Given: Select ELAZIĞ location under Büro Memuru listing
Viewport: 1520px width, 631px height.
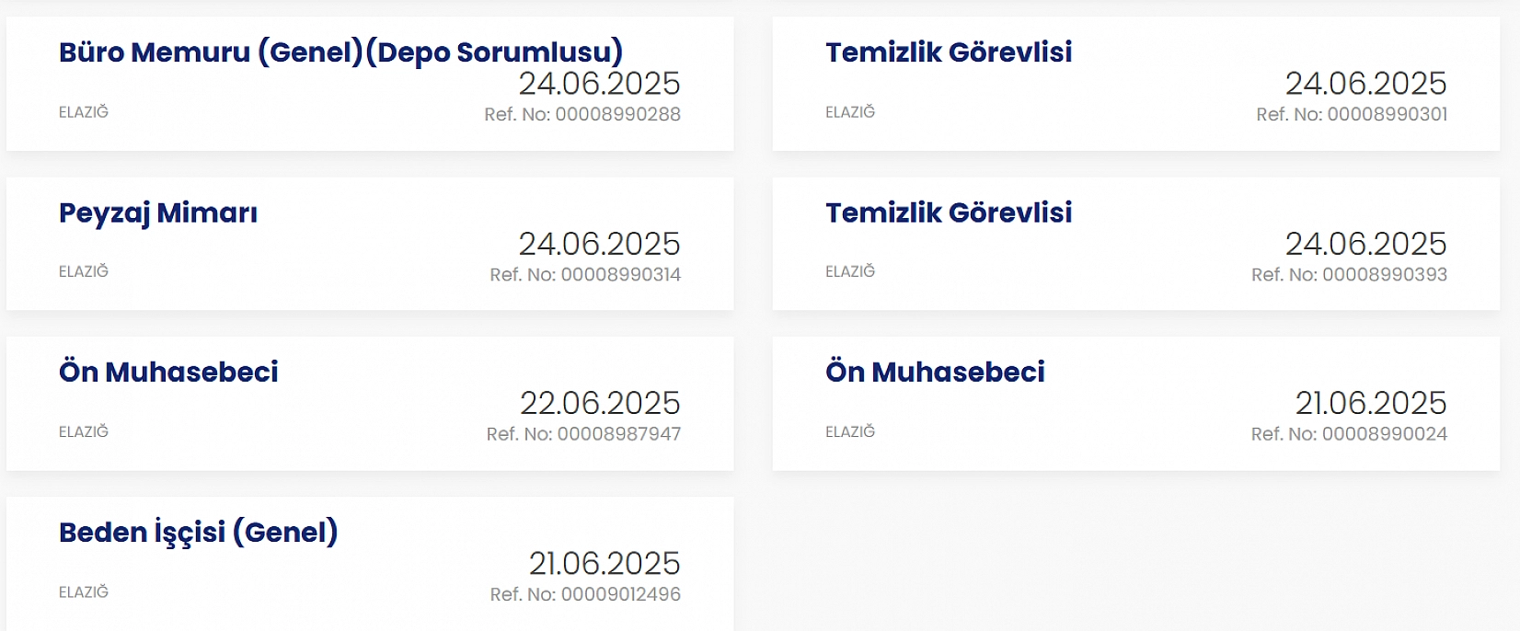Looking at the screenshot, I should (x=84, y=111).
